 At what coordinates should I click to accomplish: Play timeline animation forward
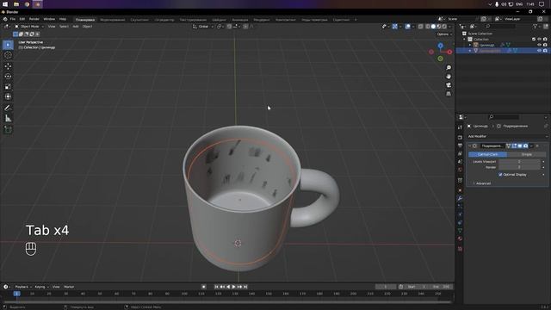pyautogui.click(x=233, y=287)
